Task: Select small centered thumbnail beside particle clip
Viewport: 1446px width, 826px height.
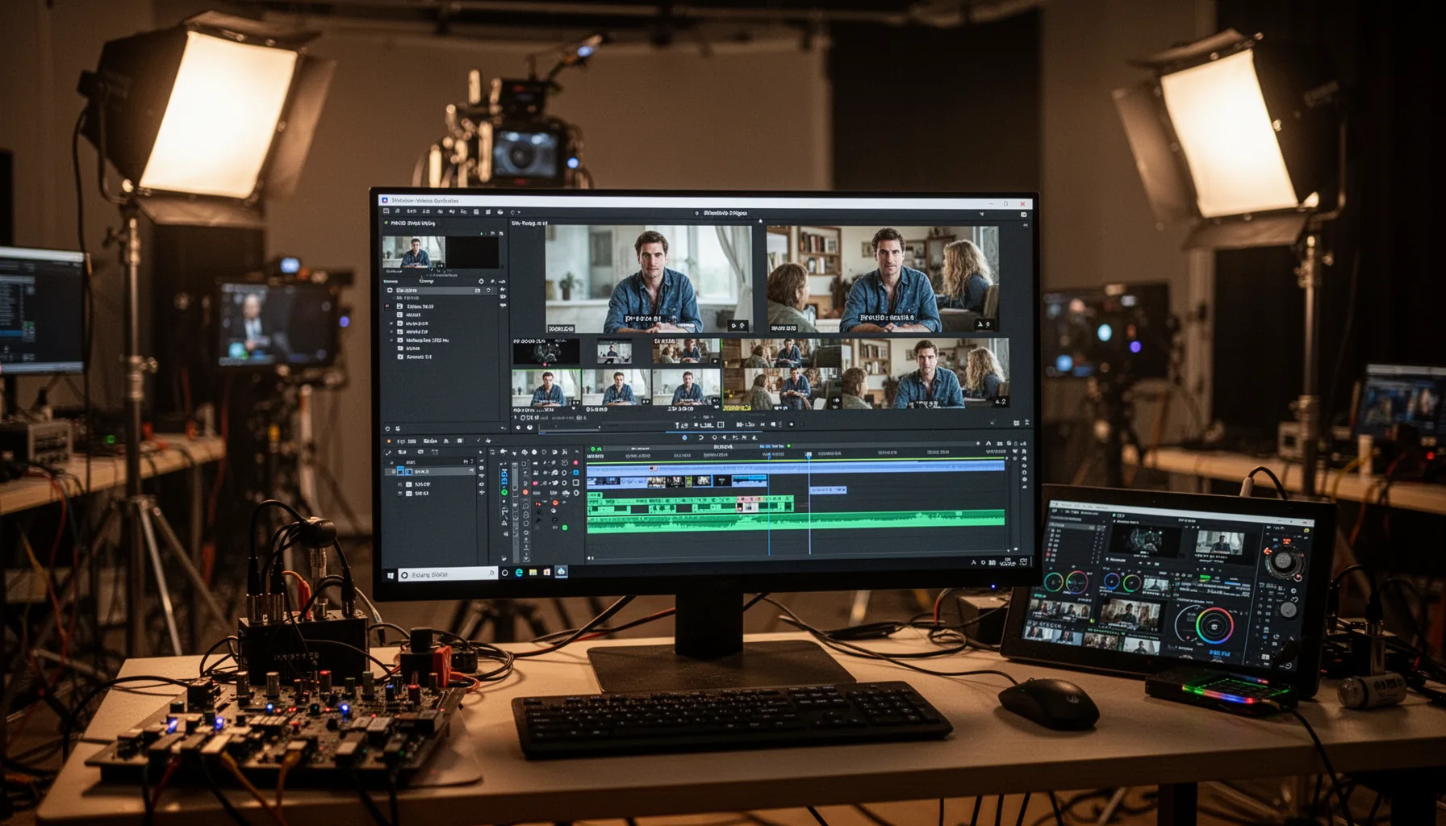Action: pos(614,352)
